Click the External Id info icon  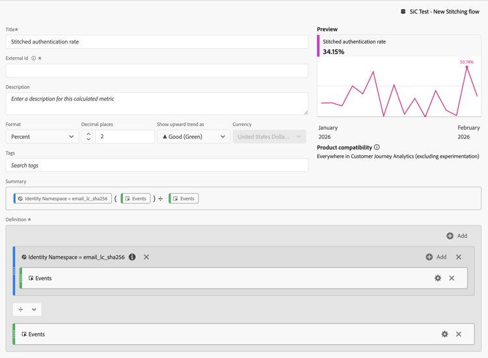(x=34, y=58)
